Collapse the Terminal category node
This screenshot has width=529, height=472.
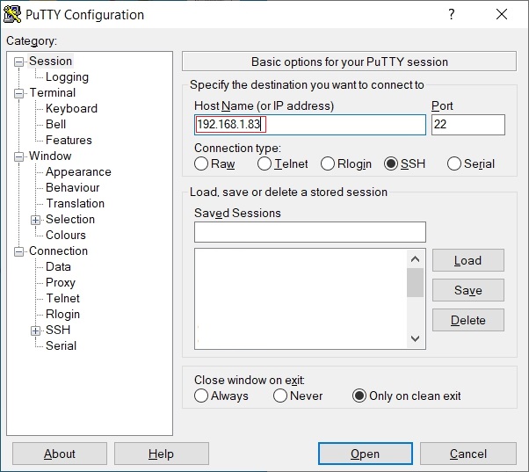tap(19, 93)
